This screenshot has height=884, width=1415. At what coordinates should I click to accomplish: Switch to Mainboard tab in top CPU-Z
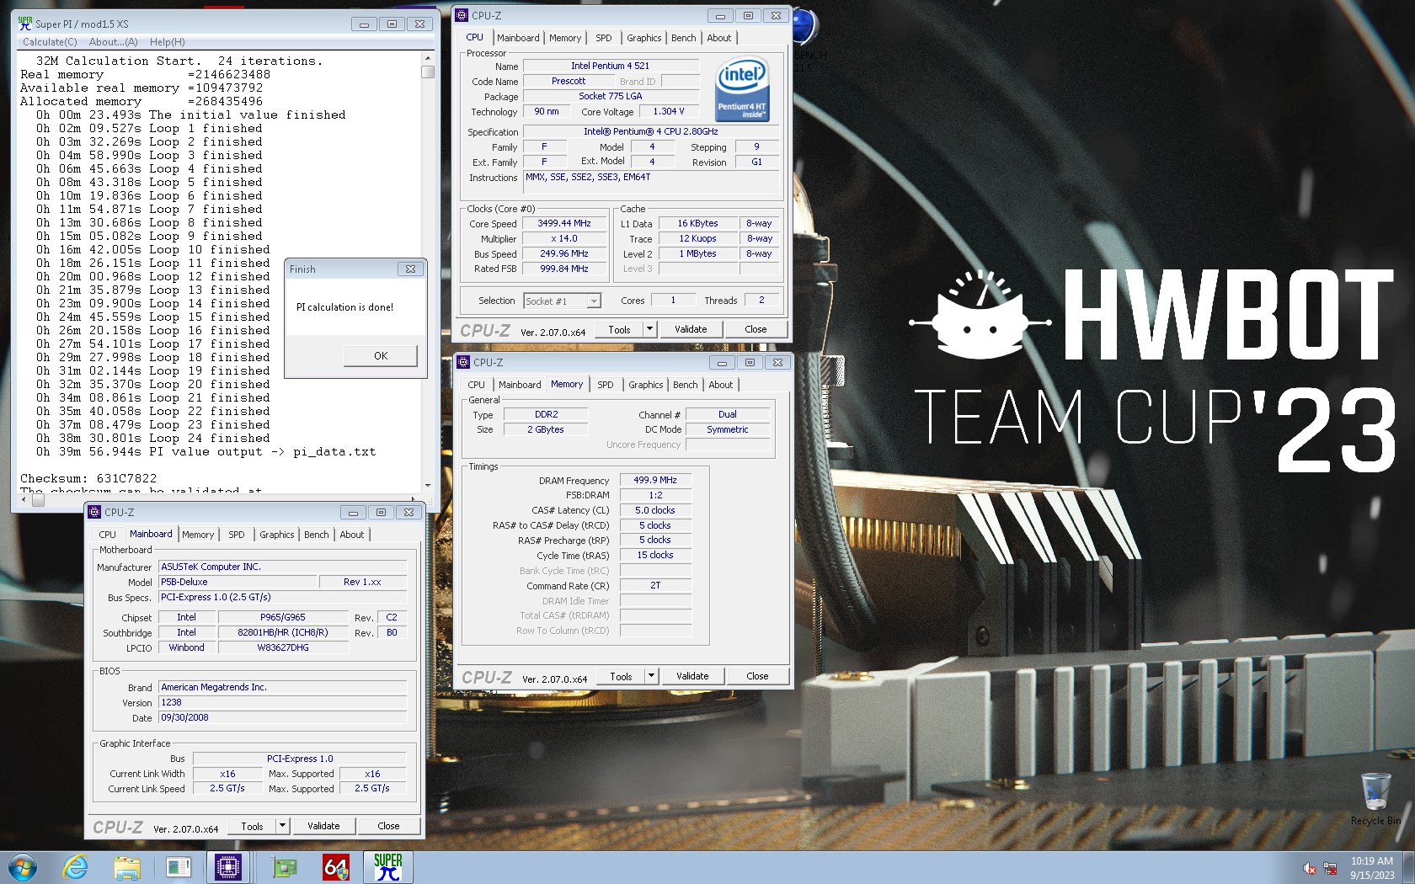[x=518, y=38]
